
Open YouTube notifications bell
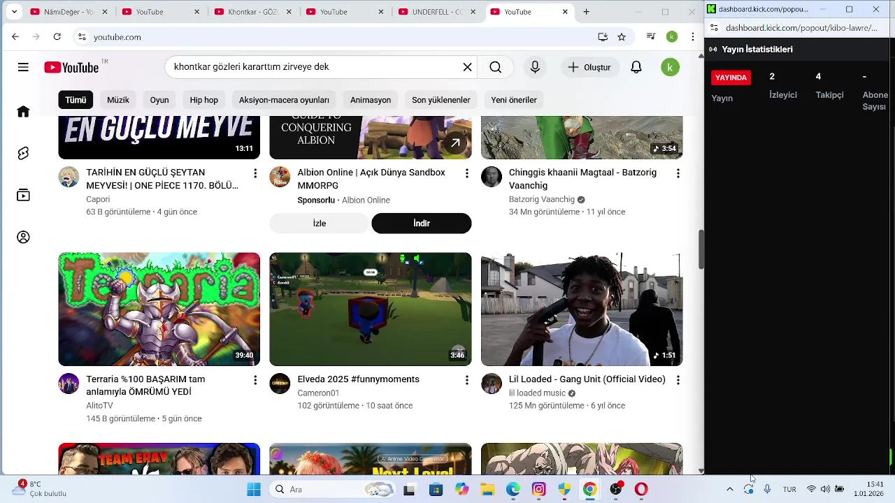tap(636, 67)
